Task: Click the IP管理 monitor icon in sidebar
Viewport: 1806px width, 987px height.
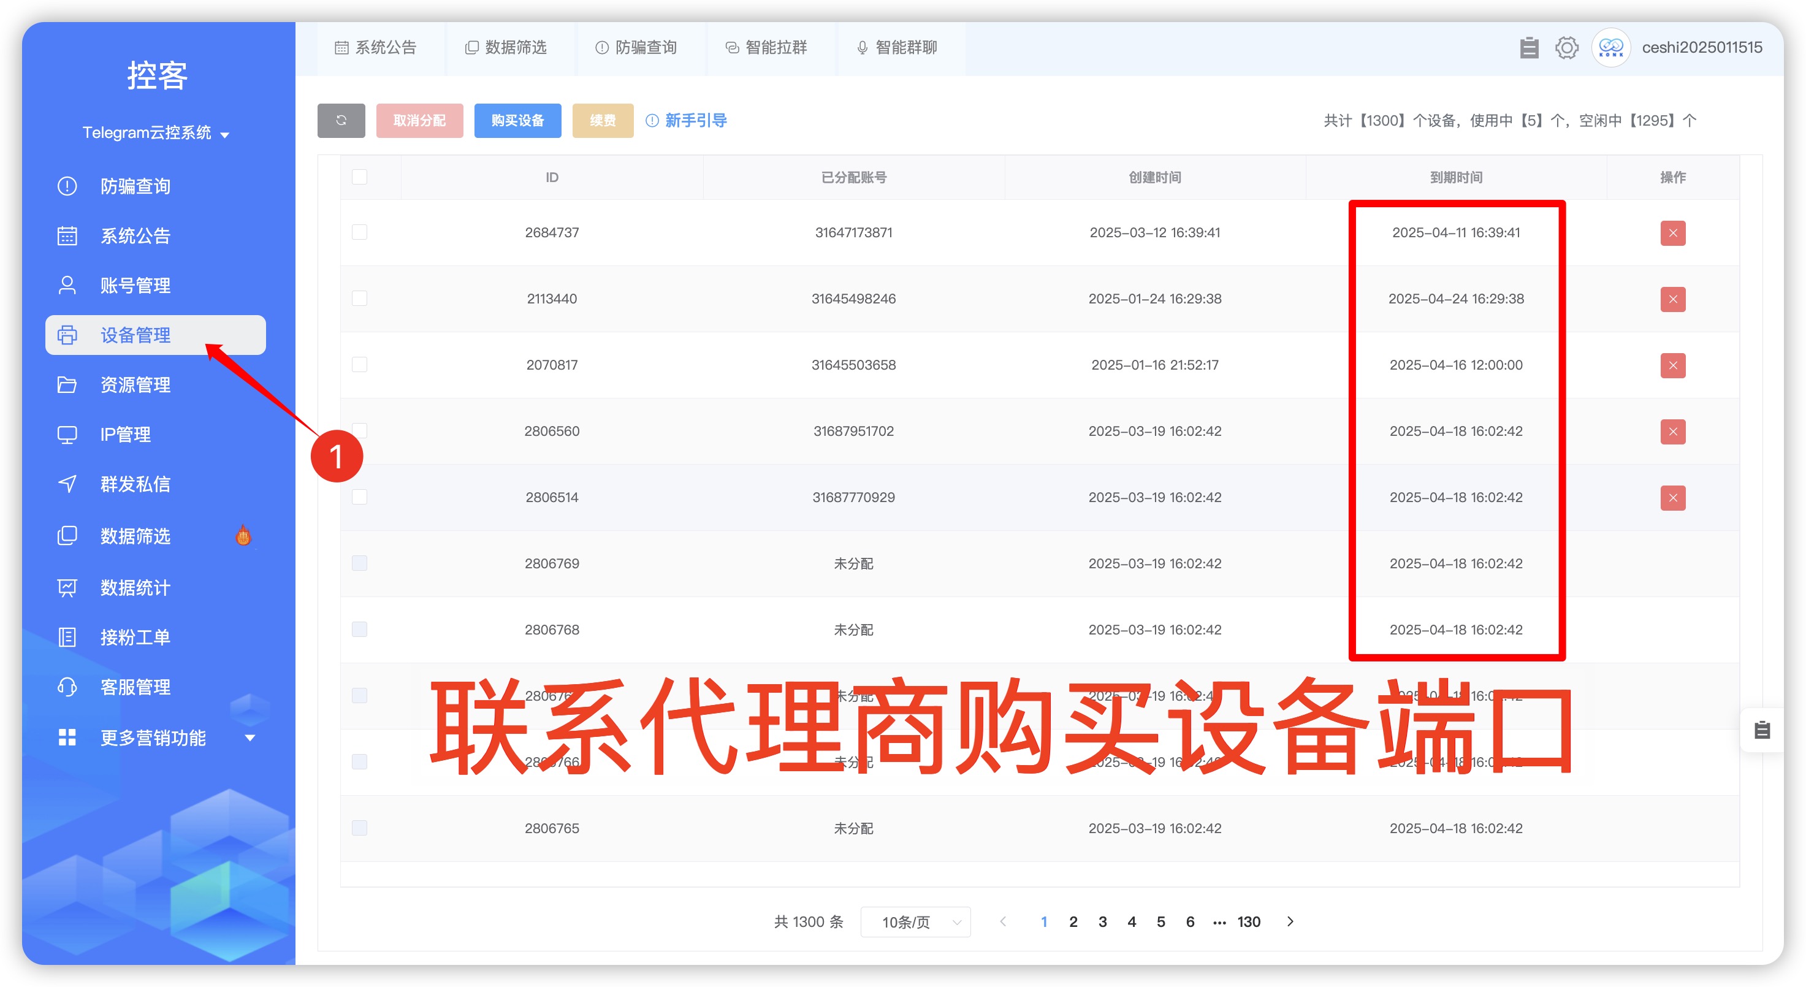Action: pyautogui.click(x=67, y=435)
